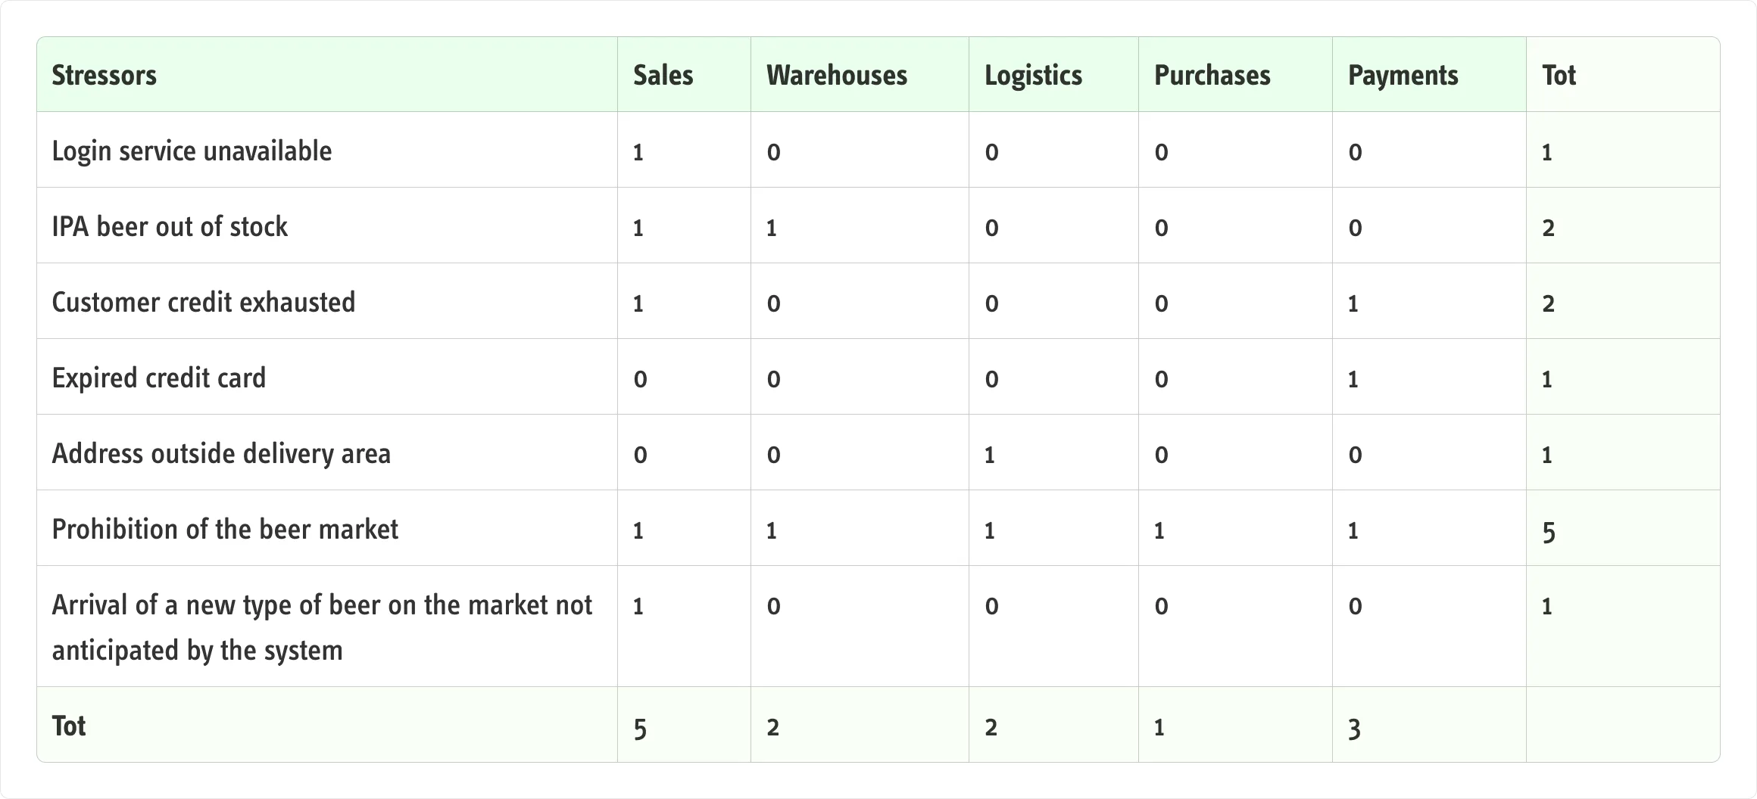
Task: Click Logistics value in Address outside delivery row
Action: (x=989, y=455)
